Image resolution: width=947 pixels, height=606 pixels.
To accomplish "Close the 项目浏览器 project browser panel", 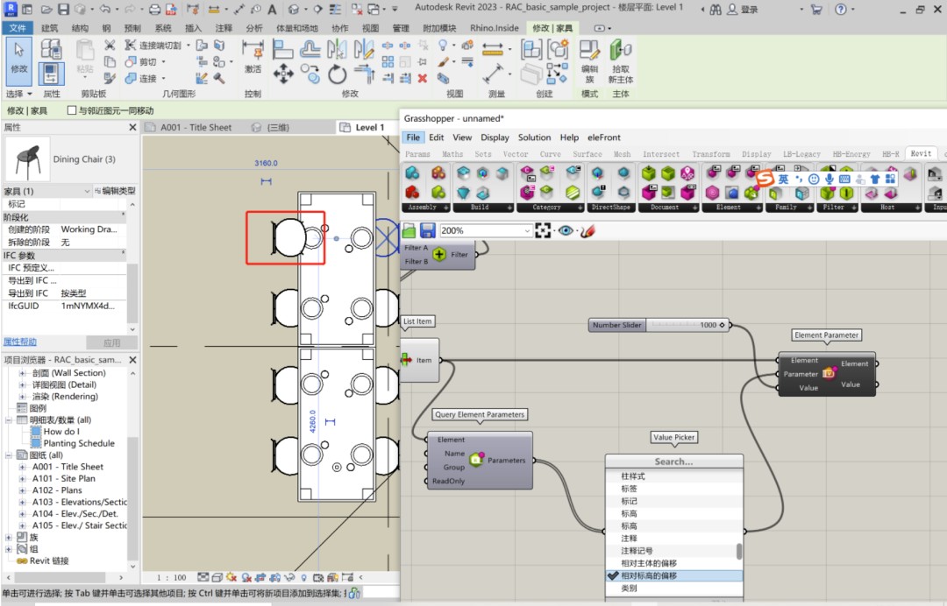I will 132,360.
